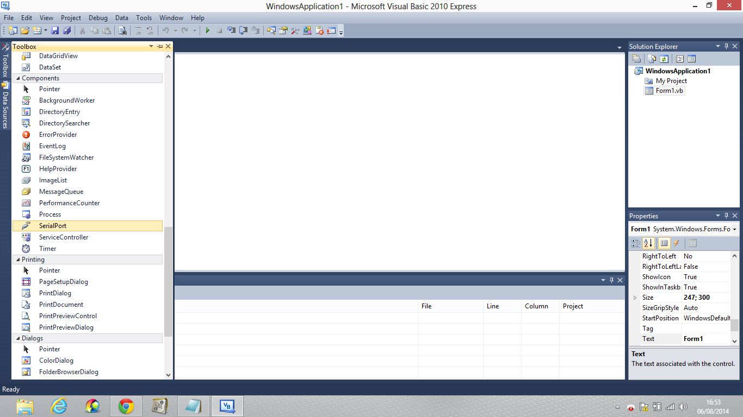Select the ColorDialog item in Toolbox
This screenshot has width=743, height=417.
coord(87,361)
